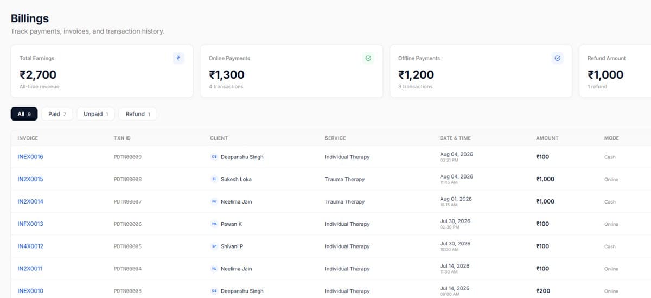Open invoice IN4X0012
Image resolution: width=651 pixels, height=298 pixels.
[x=30, y=246]
